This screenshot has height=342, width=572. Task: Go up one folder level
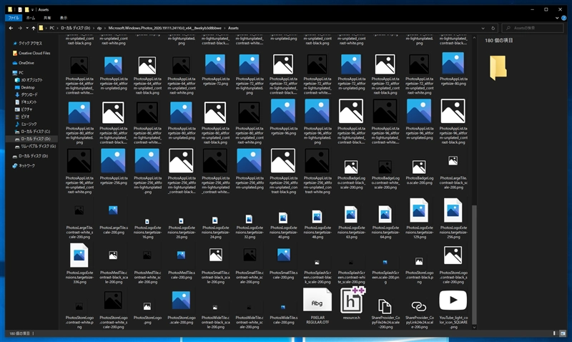(34, 28)
